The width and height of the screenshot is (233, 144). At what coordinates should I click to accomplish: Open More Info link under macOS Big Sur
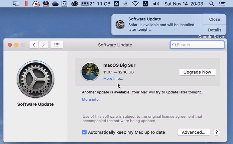click(113, 79)
